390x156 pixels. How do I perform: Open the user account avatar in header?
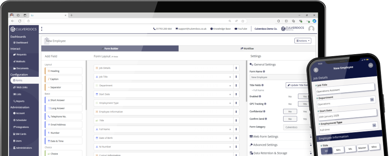pos(311,29)
